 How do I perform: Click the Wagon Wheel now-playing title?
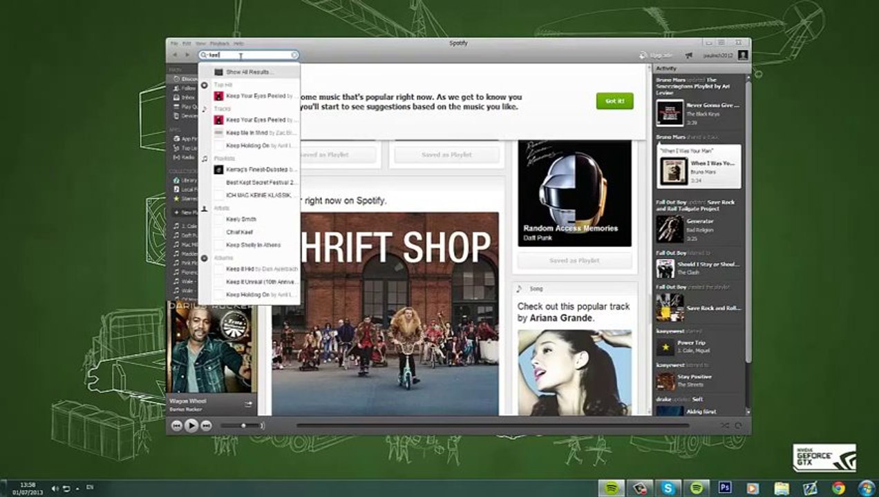coord(188,401)
